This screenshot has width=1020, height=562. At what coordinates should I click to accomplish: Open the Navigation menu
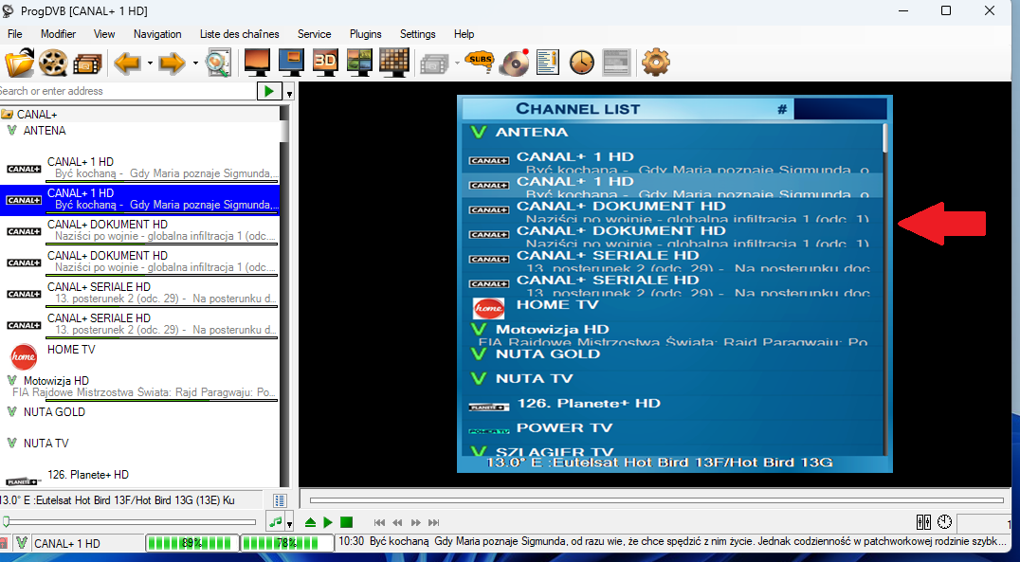[157, 34]
